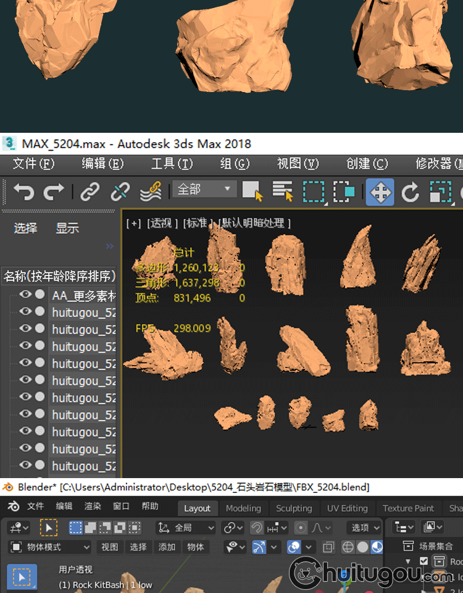
Task: Open the 编辑(E) menu in 3ds Max
Action: 102,164
